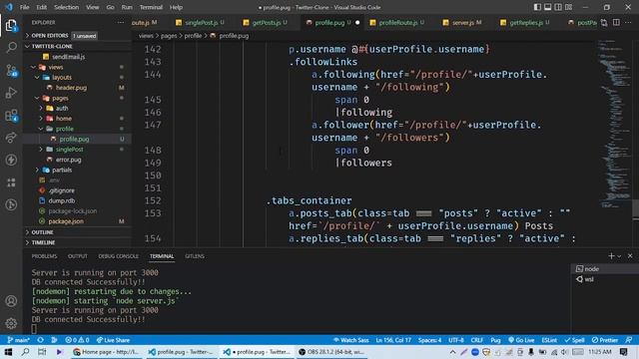
Task: Open package.json in explorer
Action: pos(66,221)
